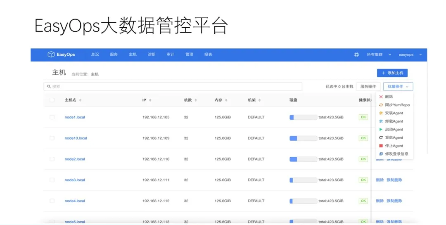
Task: Sort by 主机名 column arrows
Action: pos(80,100)
